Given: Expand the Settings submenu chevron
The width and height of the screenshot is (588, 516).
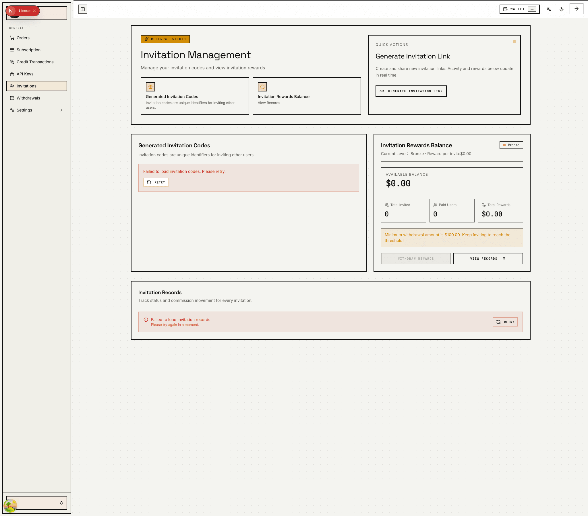Looking at the screenshot, I should pyautogui.click(x=61, y=110).
